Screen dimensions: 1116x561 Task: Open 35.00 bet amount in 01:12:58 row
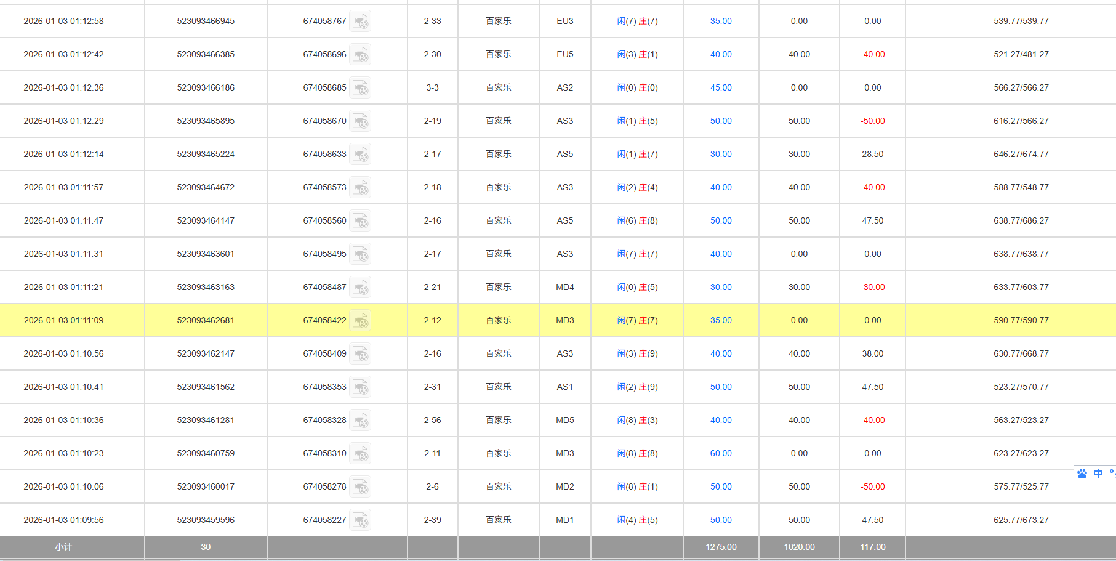721,21
